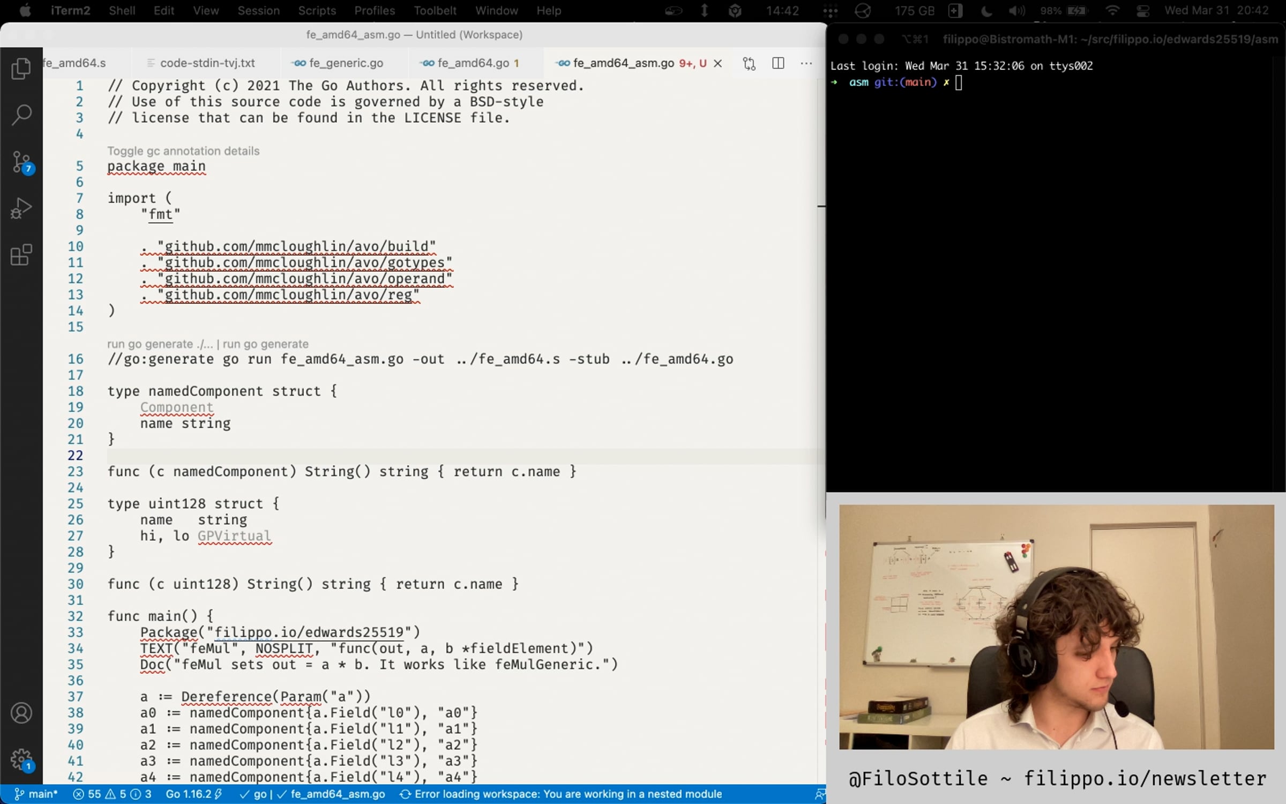Image resolution: width=1286 pixels, height=804 pixels.
Task: Click the underlined 'Component' field on line 19
Action: pos(177,407)
